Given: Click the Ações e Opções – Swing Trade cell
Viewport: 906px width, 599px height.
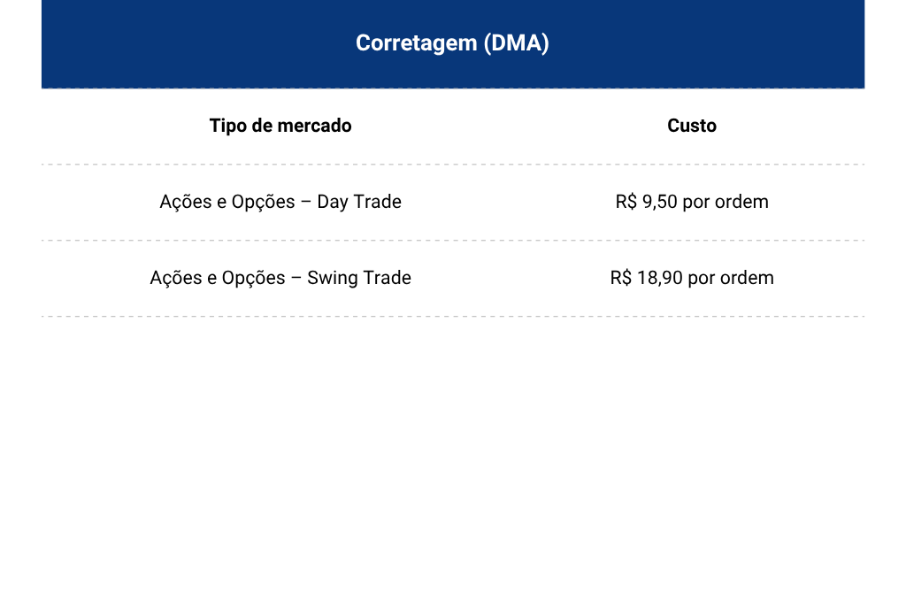Looking at the screenshot, I should [x=280, y=278].
